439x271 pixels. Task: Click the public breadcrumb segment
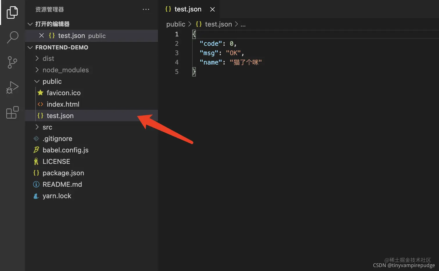[x=176, y=24]
